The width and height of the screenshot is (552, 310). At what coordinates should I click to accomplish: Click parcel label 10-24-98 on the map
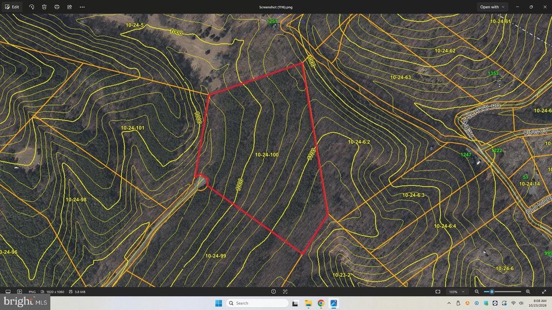tap(76, 200)
